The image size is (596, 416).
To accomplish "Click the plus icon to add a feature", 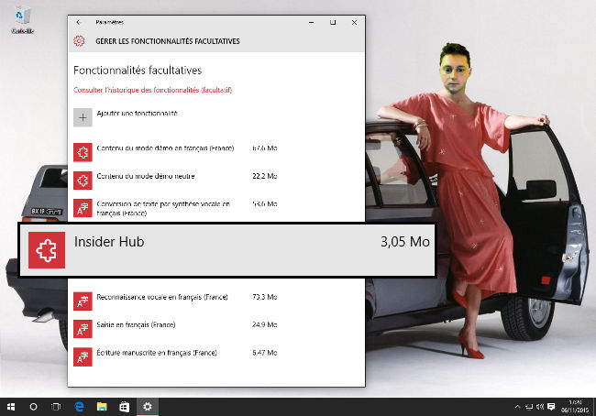I will [83, 117].
